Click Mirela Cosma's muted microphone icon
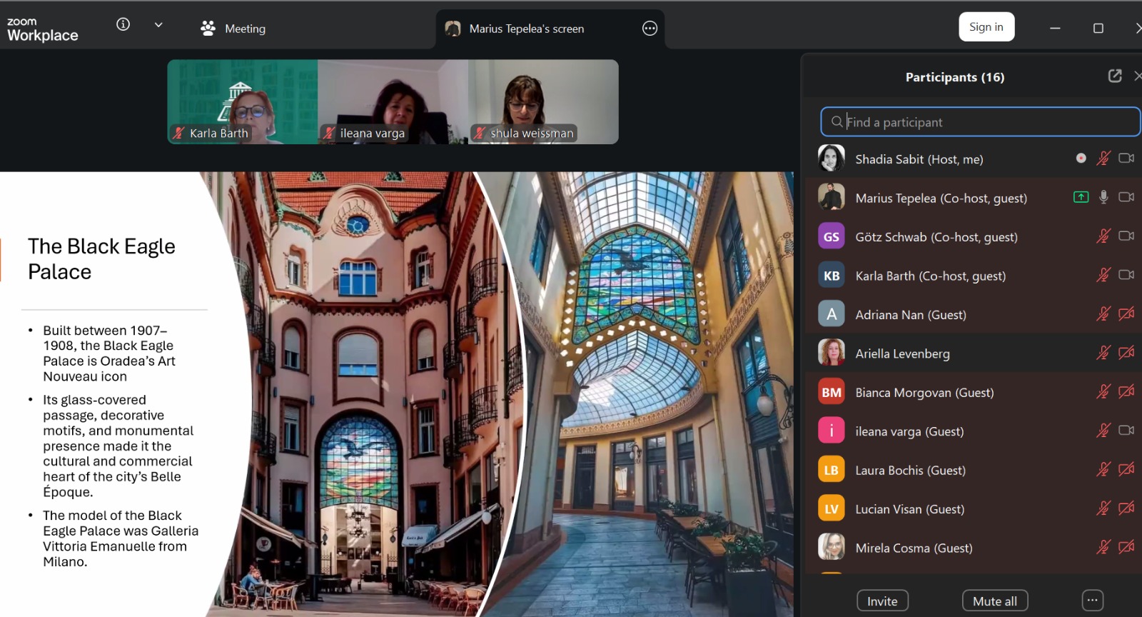The width and height of the screenshot is (1142, 617). tap(1103, 547)
